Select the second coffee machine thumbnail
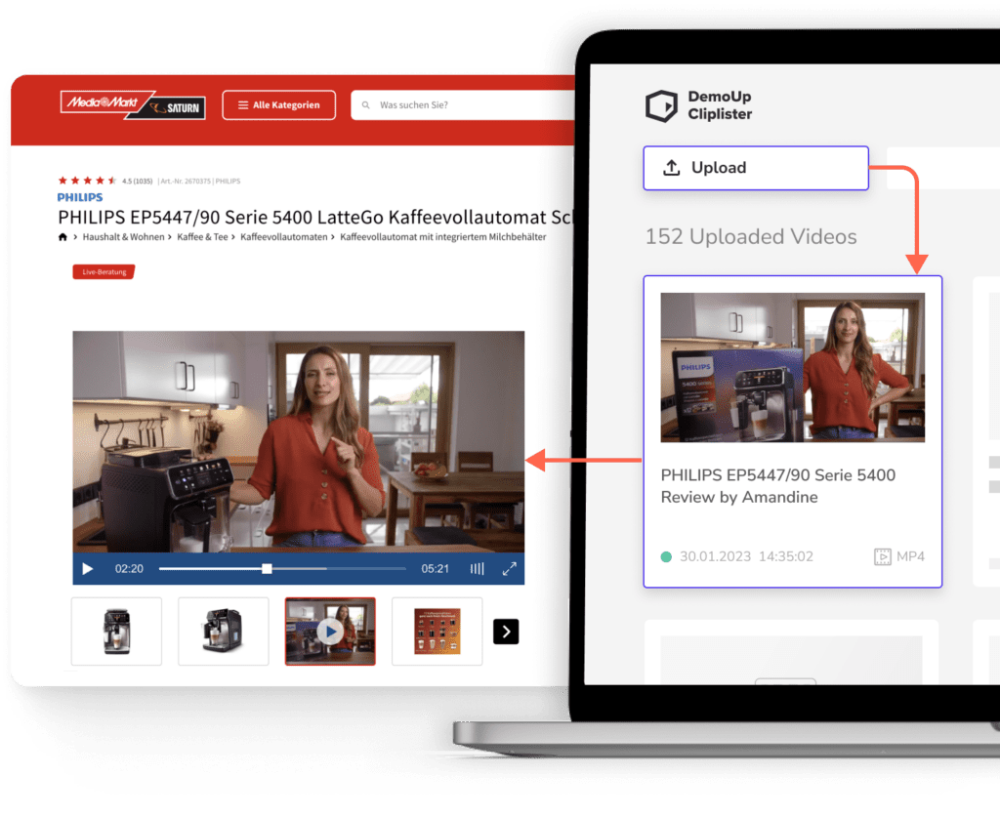1000x817 pixels. coord(224,632)
